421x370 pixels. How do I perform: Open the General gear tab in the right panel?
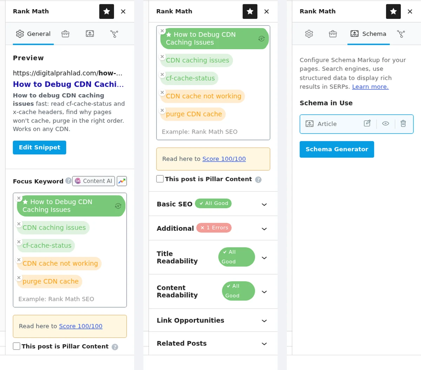pos(309,34)
